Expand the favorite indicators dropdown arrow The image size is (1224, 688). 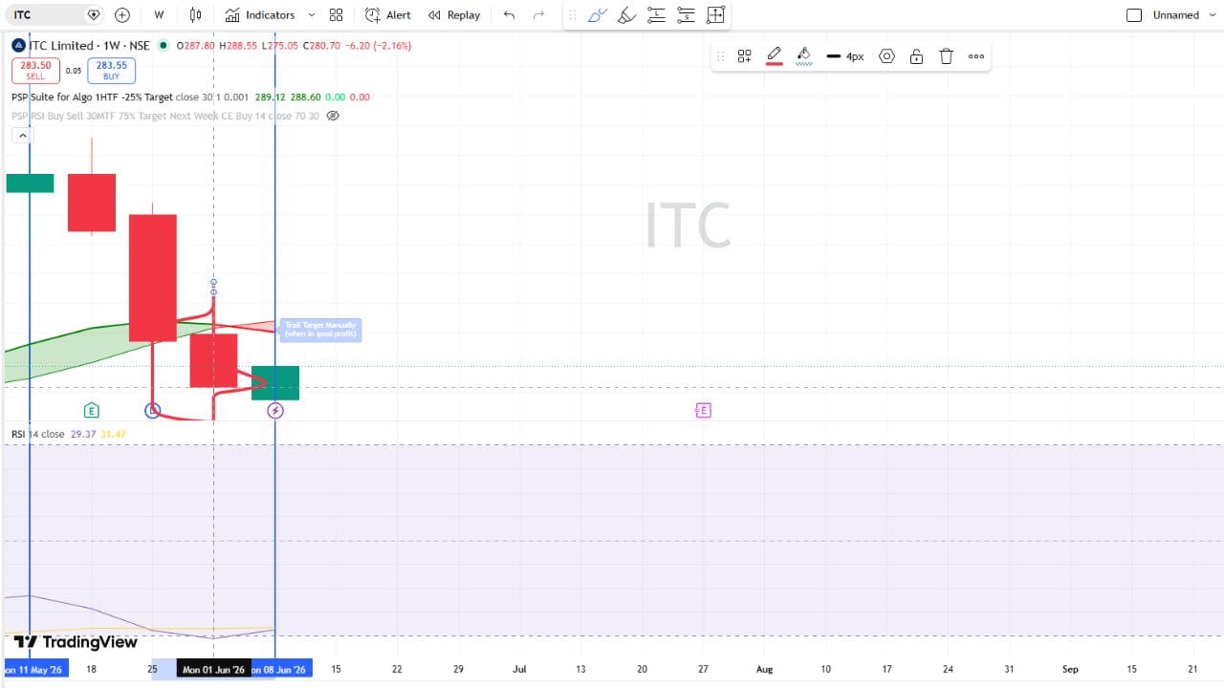tap(312, 15)
